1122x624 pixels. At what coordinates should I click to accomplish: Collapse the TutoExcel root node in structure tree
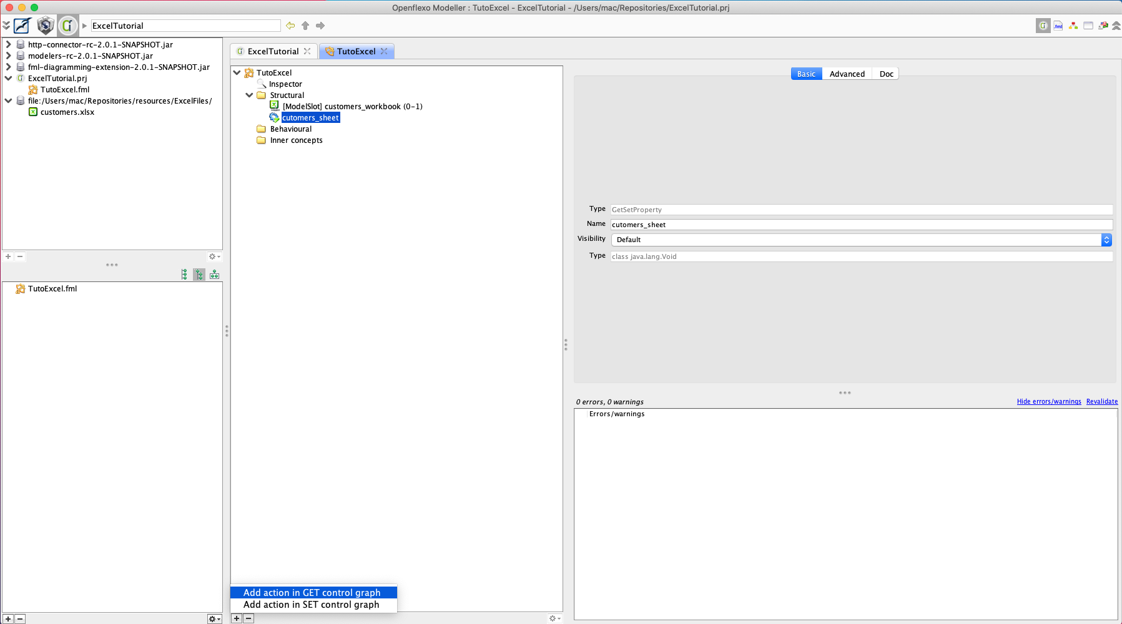tap(237, 72)
